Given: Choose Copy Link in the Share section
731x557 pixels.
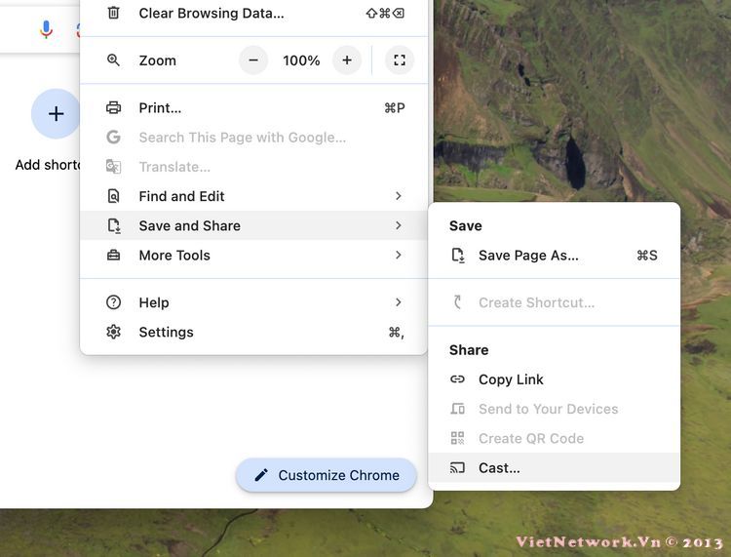Looking at the screenshot, I should tap(511, 379).
